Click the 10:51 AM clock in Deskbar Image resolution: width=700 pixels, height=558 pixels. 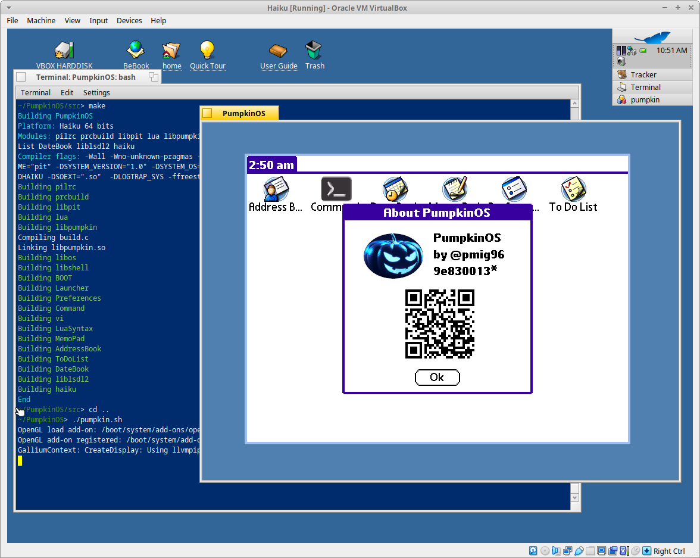(x=671, y=51)
